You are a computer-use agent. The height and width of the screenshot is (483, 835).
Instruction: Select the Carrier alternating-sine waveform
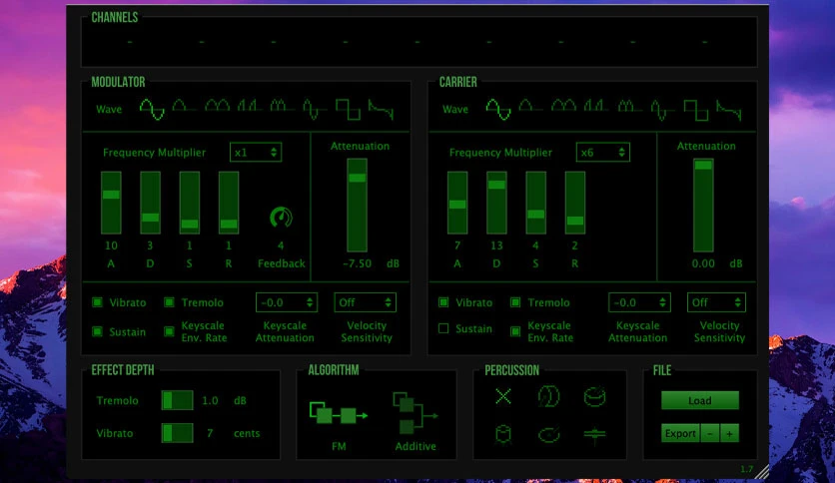[661, 110]
